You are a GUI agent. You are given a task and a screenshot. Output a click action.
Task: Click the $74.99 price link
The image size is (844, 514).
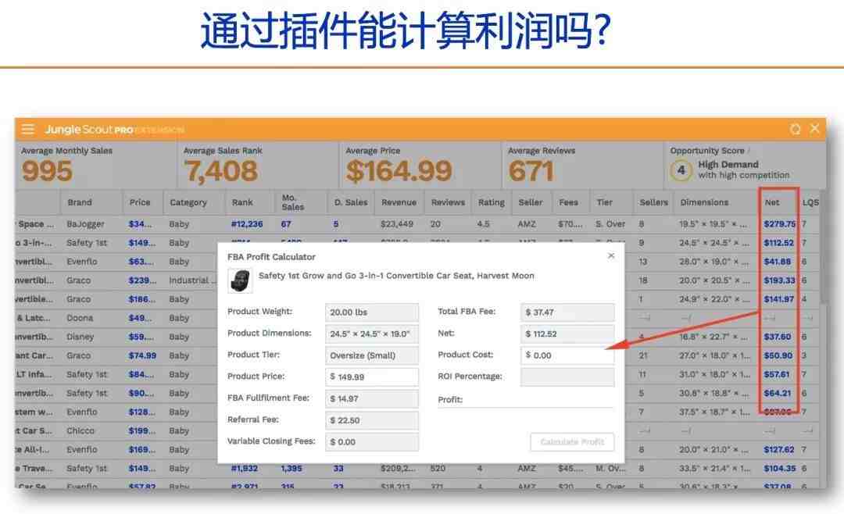tap(142, 355)
